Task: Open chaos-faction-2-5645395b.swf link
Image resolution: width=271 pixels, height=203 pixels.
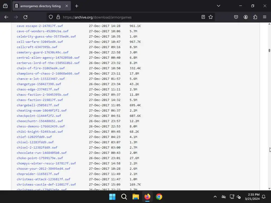Action: point(43,95)
